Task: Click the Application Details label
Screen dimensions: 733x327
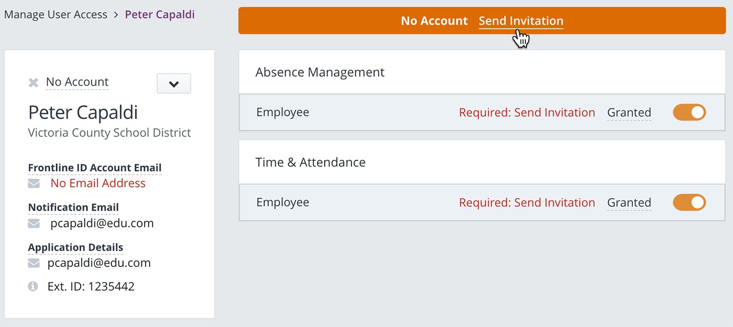Action: click(x=75, y=247)
